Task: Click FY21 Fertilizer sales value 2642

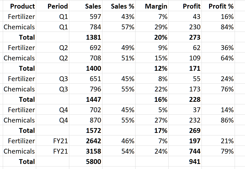Action: [93, 141]
